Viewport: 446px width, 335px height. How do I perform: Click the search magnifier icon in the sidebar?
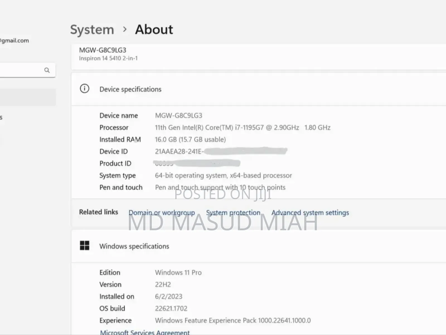(x=47, y=70)
